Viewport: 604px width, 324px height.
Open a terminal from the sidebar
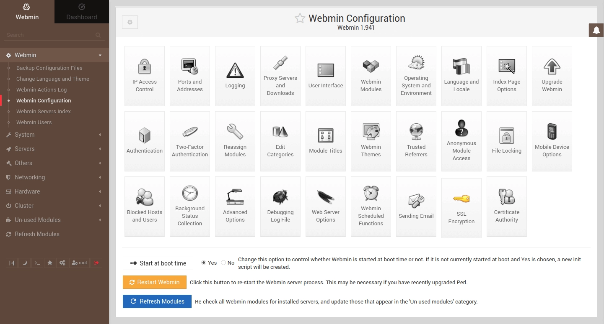[37, 263]
